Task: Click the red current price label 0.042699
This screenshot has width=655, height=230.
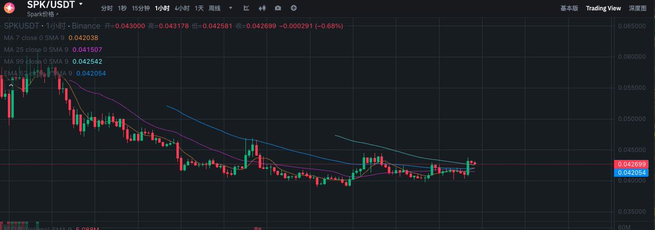Action: (x=630, y=164)
